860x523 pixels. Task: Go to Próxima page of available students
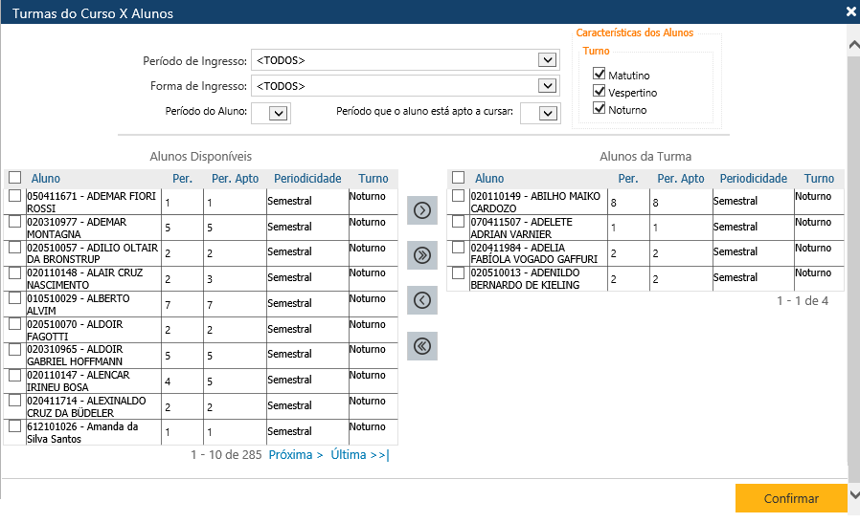coord(296,455)
